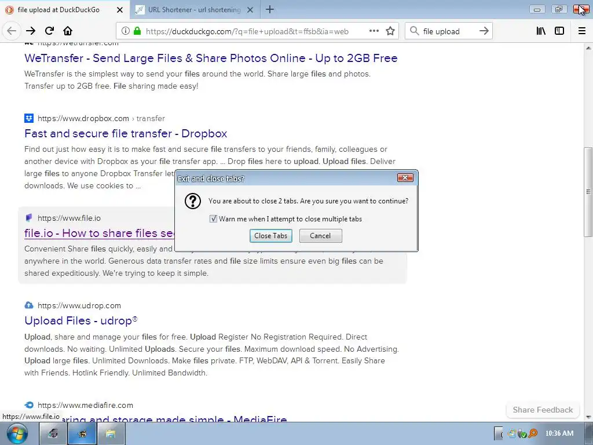This screenshot has width=593, height=445.
Task: Close the URL Shortener tab
Action: click(x=250, y=10)
